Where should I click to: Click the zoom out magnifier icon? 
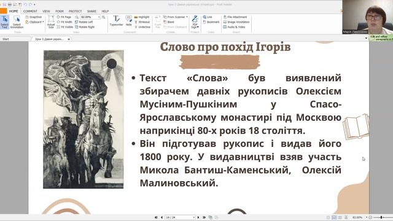(x=77, y=17)
